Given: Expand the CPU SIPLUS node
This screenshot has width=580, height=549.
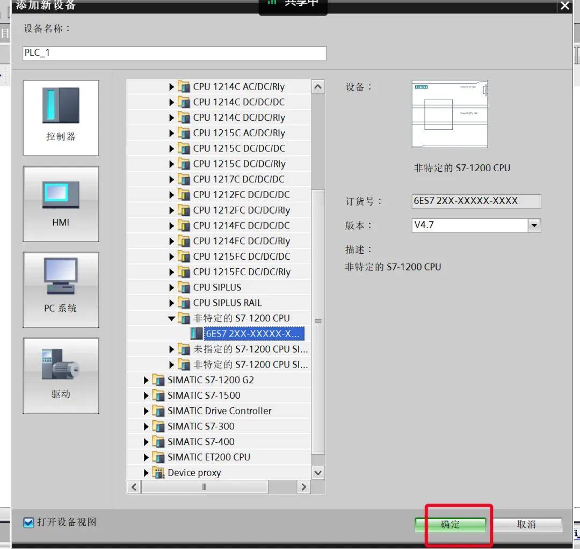Looking at the screenshot, I should [x=171, y=288].
